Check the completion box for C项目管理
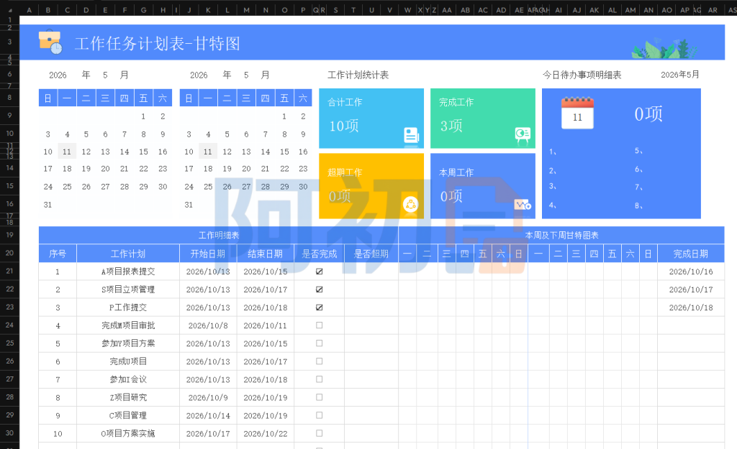Viewport: 737px width, 449px height. (319, 415)
